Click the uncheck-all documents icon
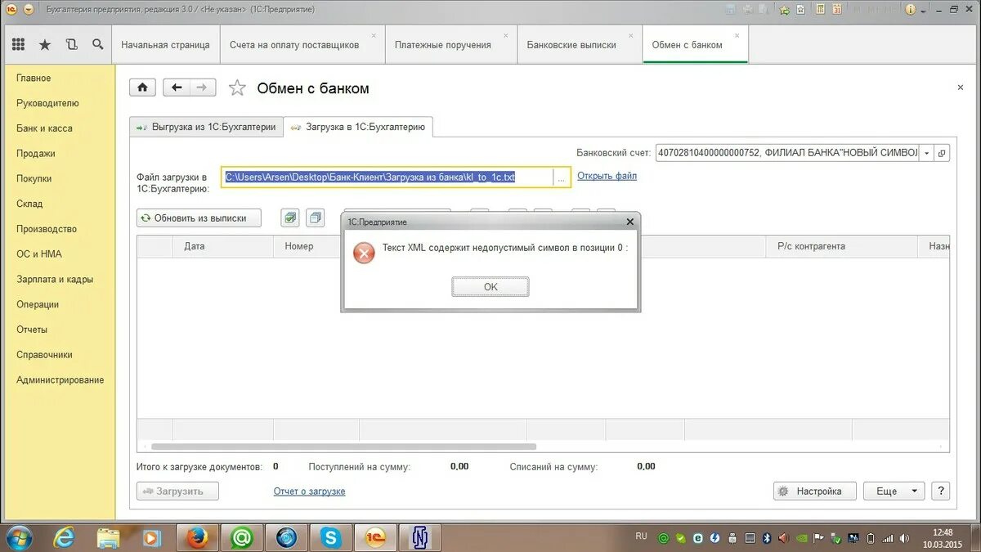Screen dimensions: 981x552 [315, 218]
